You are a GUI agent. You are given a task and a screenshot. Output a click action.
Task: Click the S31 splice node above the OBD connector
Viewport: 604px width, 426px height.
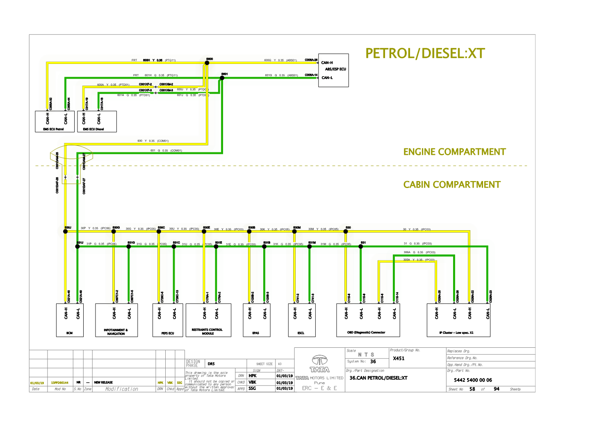tap(361, 247)
